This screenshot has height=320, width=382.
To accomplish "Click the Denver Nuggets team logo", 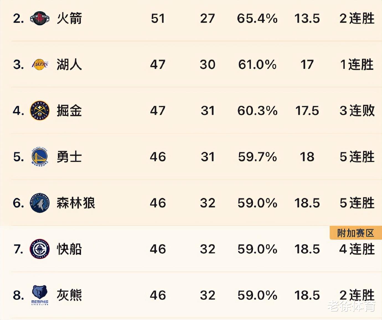I will coord(40,110).
